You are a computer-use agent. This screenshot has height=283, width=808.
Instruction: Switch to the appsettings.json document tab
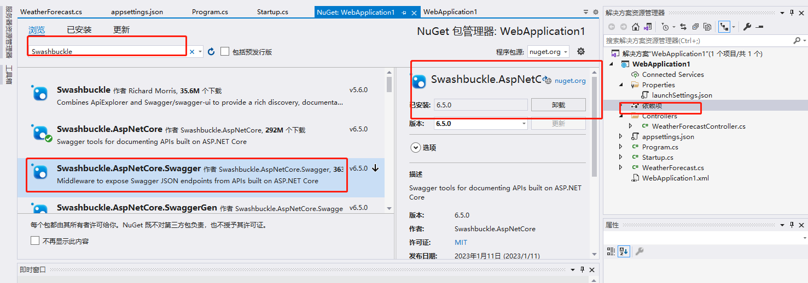[x=137, y=11]
